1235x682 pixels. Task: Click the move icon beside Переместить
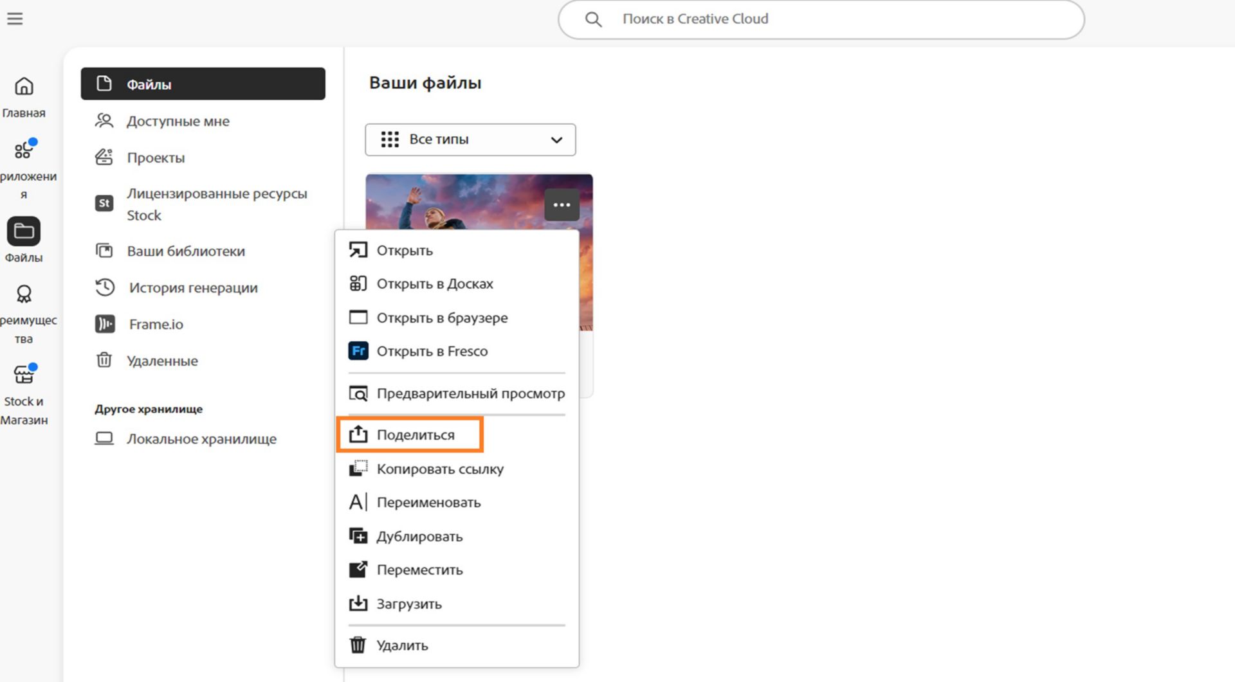358,569
